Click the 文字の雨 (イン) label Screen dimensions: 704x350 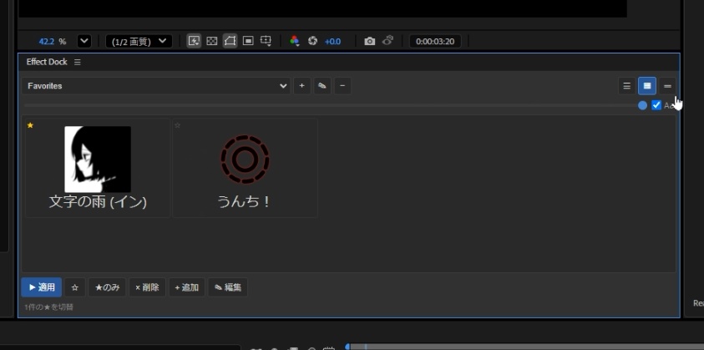coord(98,202)
